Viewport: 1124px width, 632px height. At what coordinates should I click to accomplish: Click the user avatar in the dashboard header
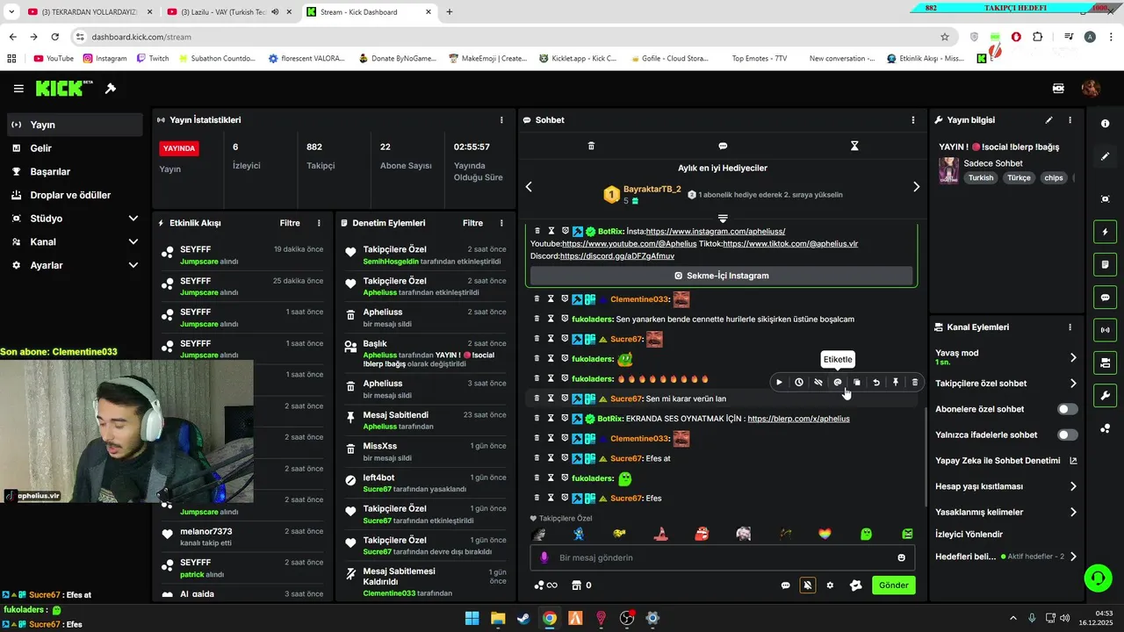point(1091,88)
